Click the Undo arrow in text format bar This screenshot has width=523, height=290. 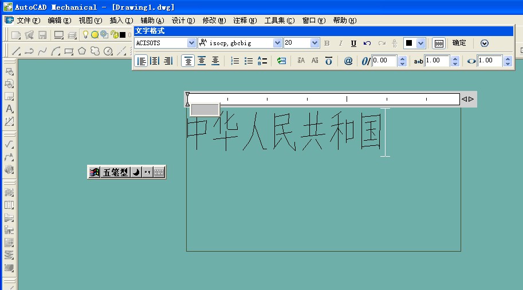tap(367, 43)
